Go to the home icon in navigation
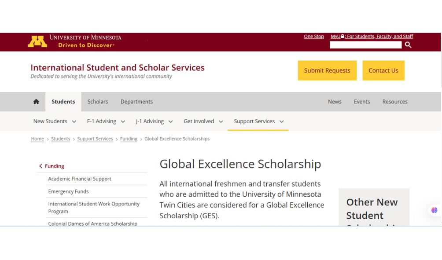This screenshot has width=442, height=260. (x=36, y=102)
